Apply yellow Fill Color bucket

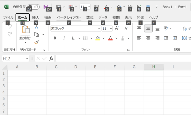[98, 38]
